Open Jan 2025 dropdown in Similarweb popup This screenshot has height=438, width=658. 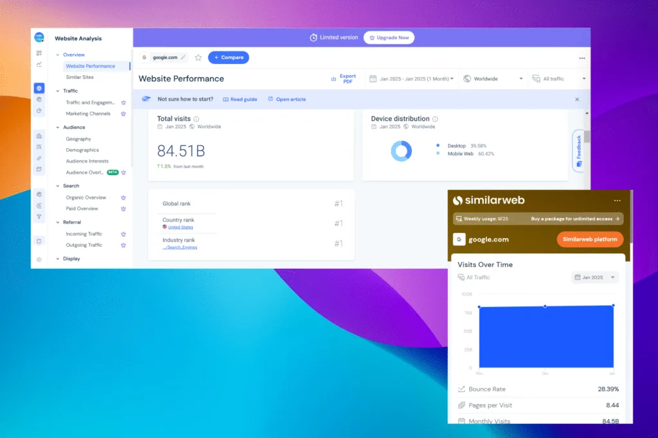point(594,277)
